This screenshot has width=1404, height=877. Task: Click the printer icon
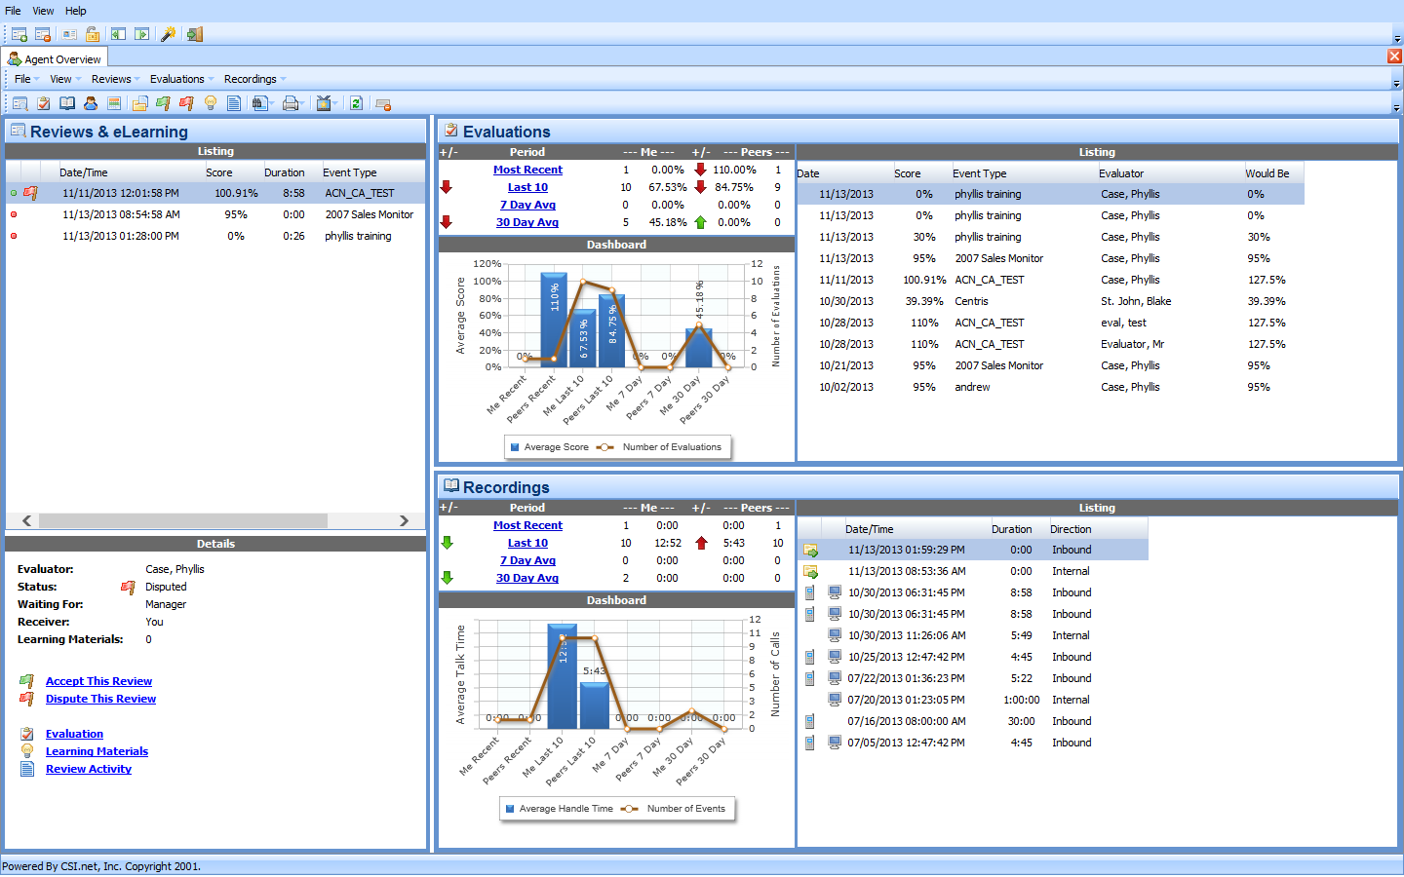point(290,103)
